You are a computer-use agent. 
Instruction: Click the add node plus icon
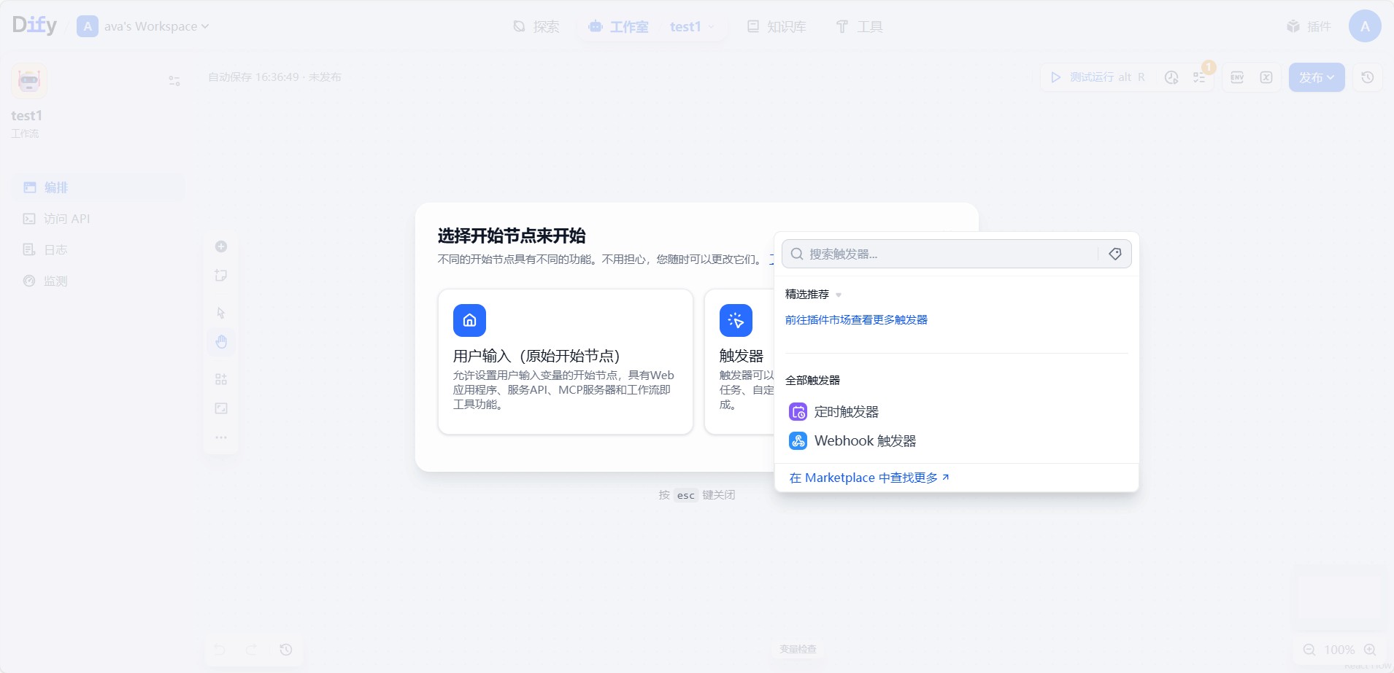pyautogui.click(x=221, y=246)
